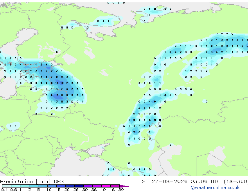Viewport: 248px width, 191px height.
Task: Select the 5–10 mm legend swatch
Action: tap(43, 186)
